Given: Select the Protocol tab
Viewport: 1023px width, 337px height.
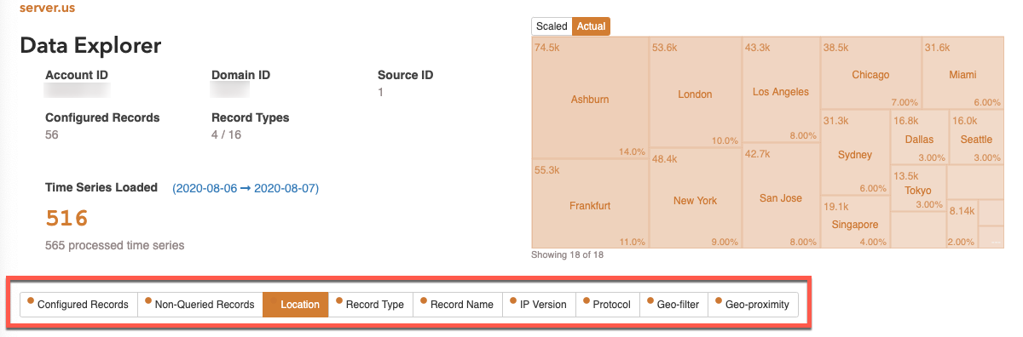Looking at the screenshot, I should (x=607, y=304).
